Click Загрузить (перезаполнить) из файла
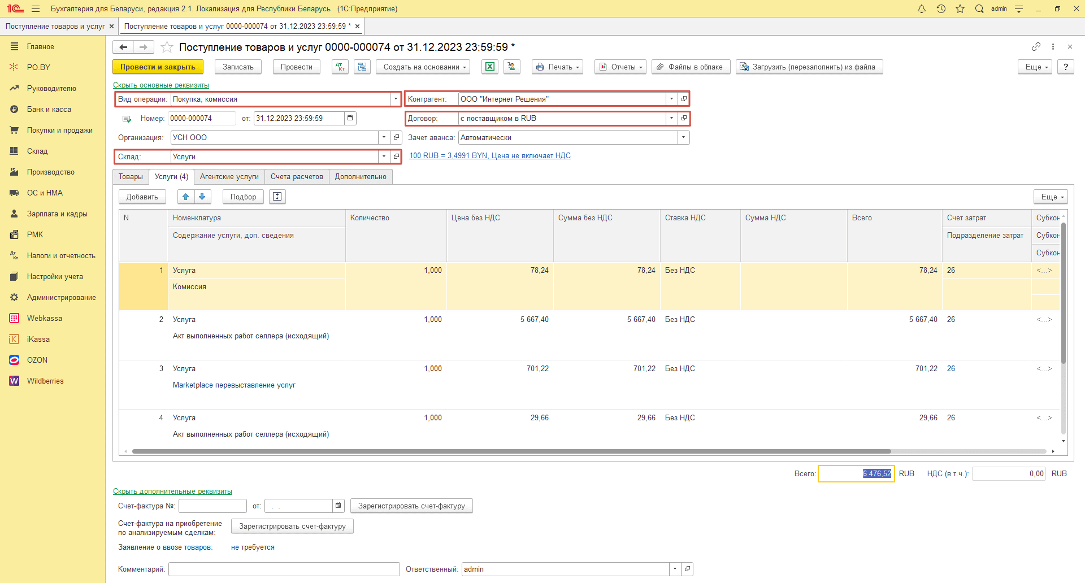Screen dimensions: 1085x583 (809, 67)
